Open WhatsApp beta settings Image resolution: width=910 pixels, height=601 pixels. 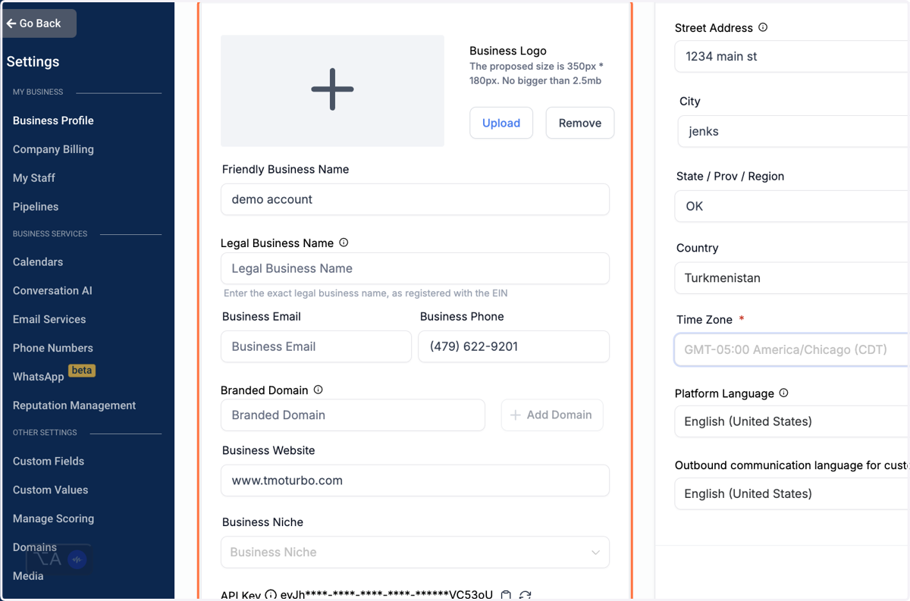coord(54,376)
